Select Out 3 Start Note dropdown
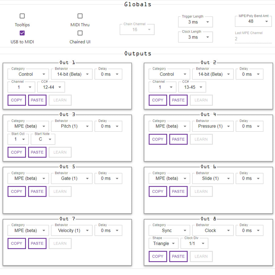The height and width of the screenshot is (275, 275). coord(43,139)
